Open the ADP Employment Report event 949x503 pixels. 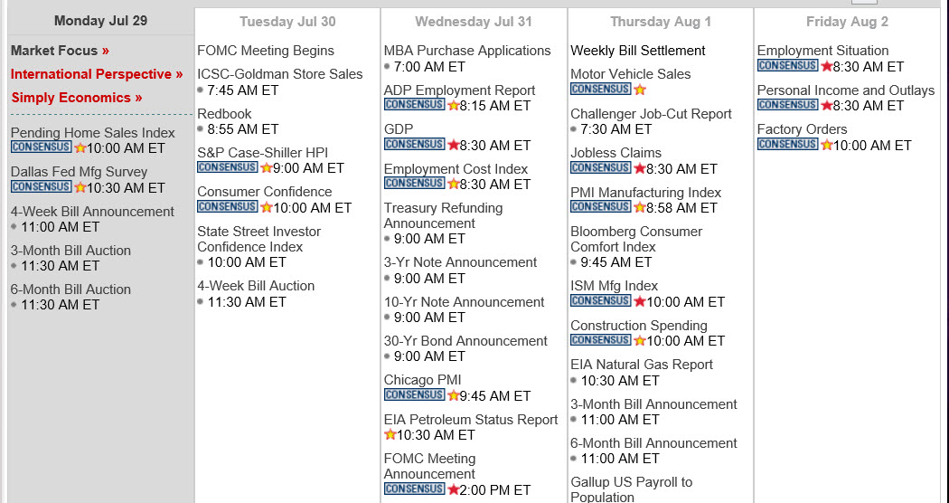tap(459, 90)
